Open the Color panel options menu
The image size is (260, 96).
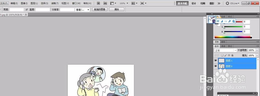257,17
